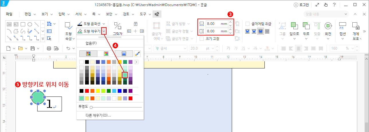Click the 도형 윤곽선 button
Screen dimensions: 369x132
tap(89, 24)
